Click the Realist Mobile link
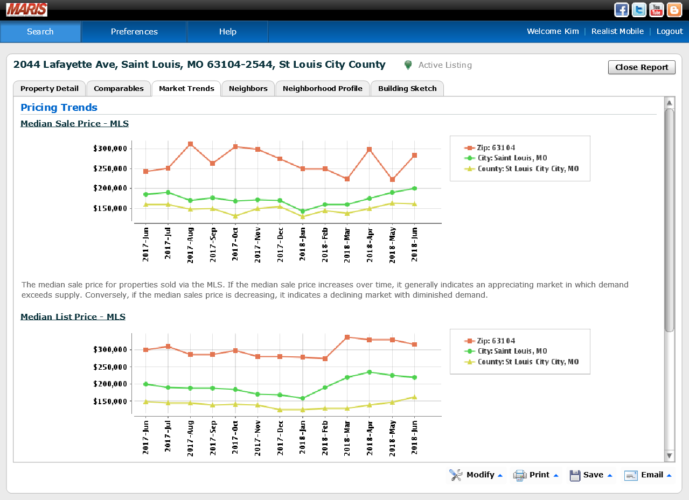The height and width of the screenshot is (500, 689). (x=617, y=31)
